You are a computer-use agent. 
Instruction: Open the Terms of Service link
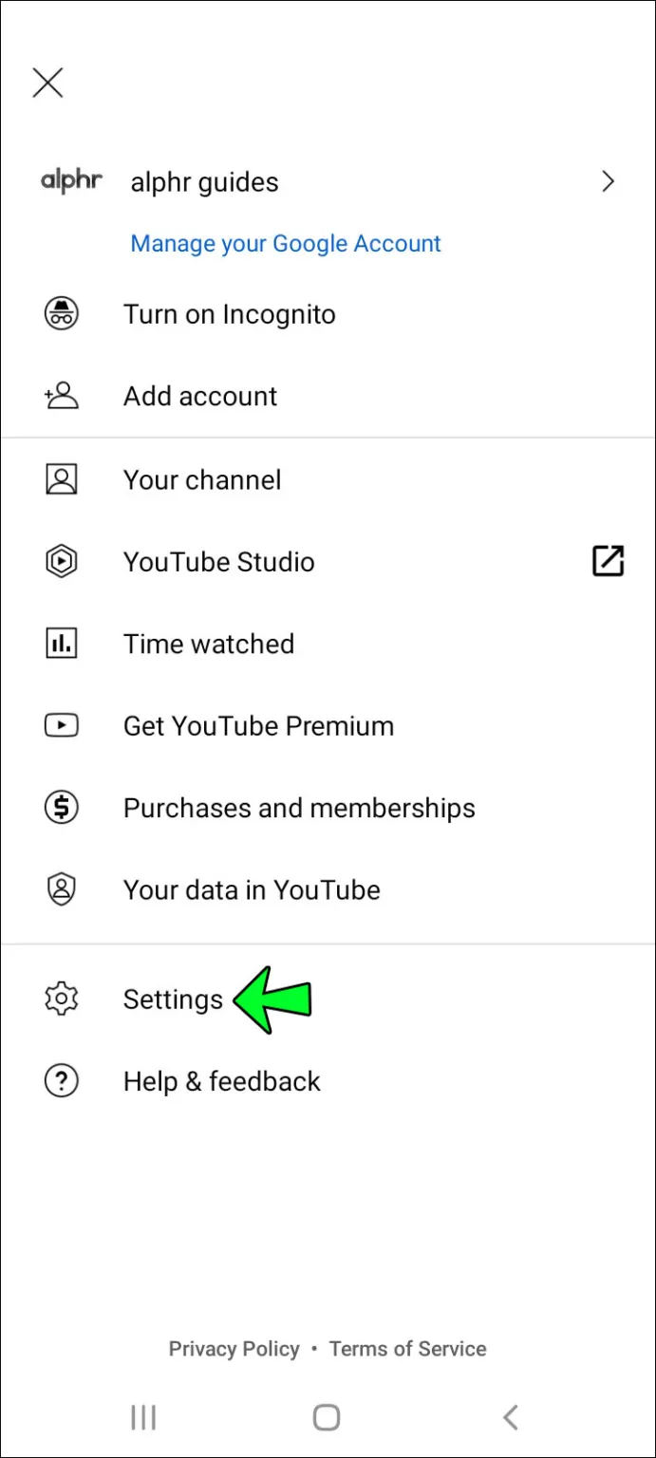(x=407, y=1348)
